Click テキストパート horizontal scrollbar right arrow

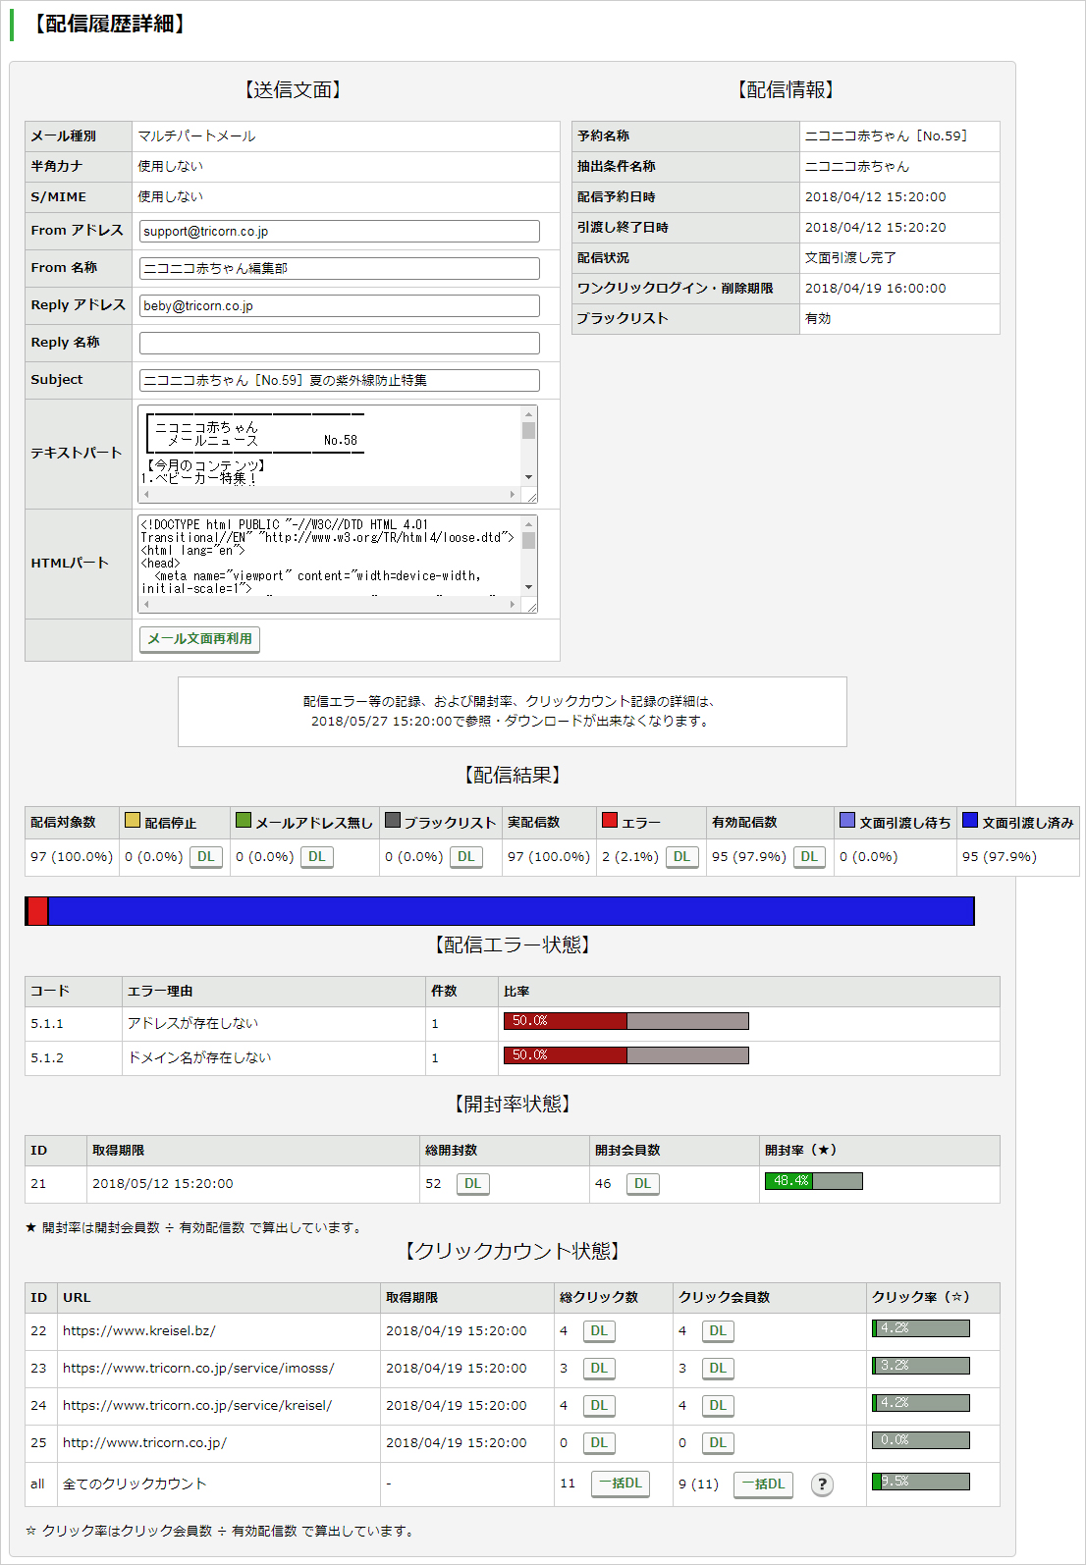click(513, 495)
